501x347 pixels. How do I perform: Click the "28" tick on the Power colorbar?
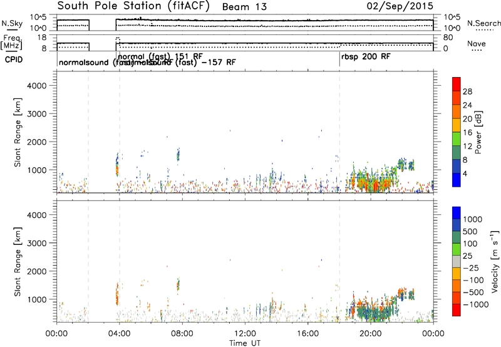(467, 91)
